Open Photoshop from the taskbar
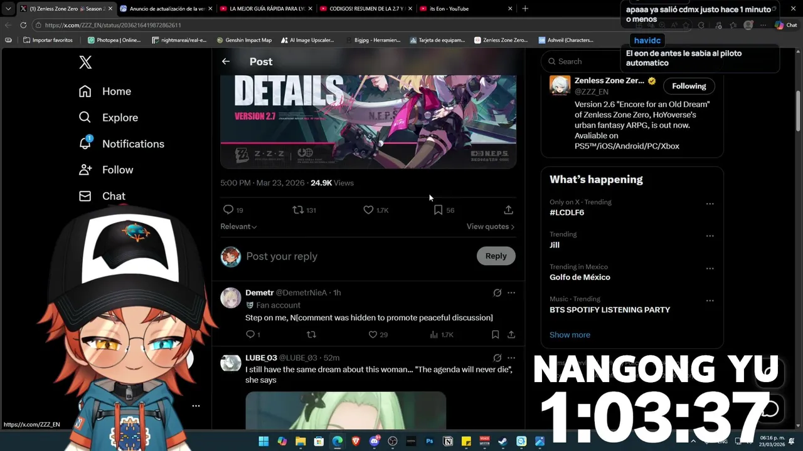This screenshot has width=803, height=451. click(x=430, y=442)
